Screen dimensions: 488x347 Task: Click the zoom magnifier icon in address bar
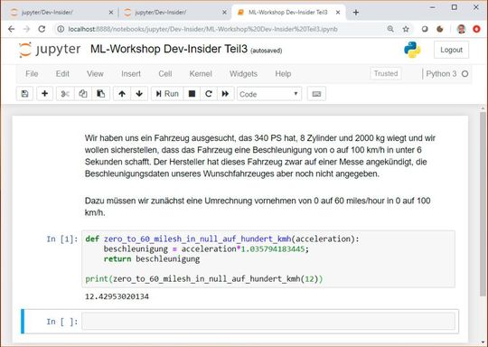(390, 29)
